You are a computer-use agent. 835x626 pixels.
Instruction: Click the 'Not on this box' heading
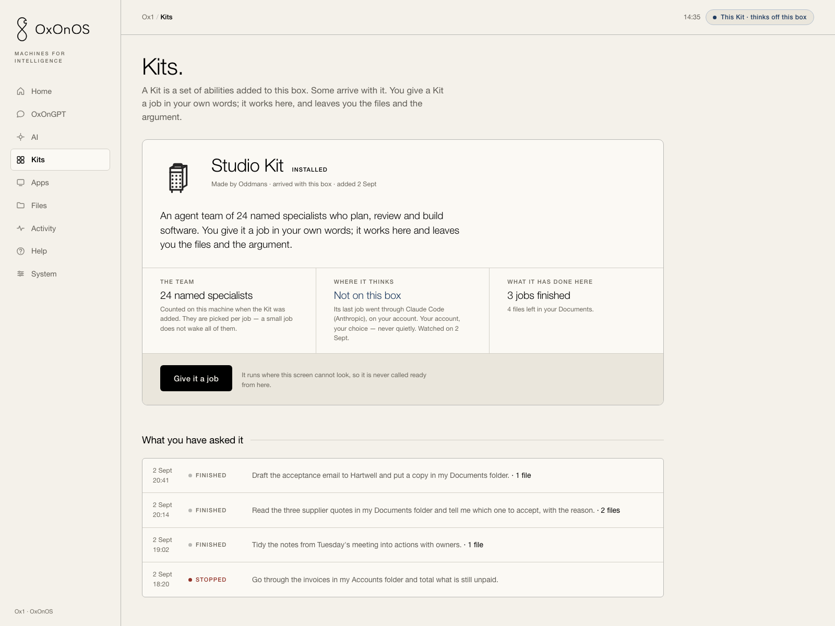[x=367, y=295]
